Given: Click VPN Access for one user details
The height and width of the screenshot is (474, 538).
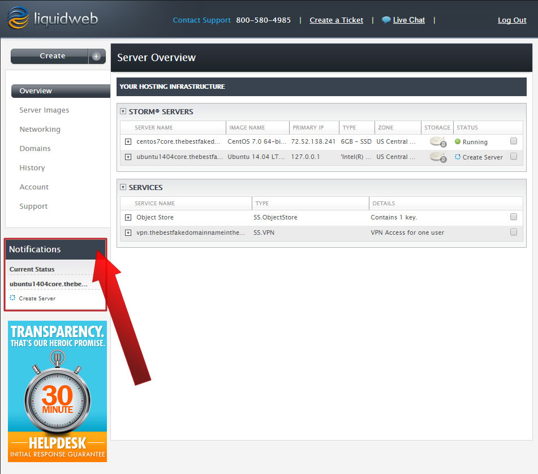Looking at the screenshot, I should pyautogui.click(x=407, y=232).
